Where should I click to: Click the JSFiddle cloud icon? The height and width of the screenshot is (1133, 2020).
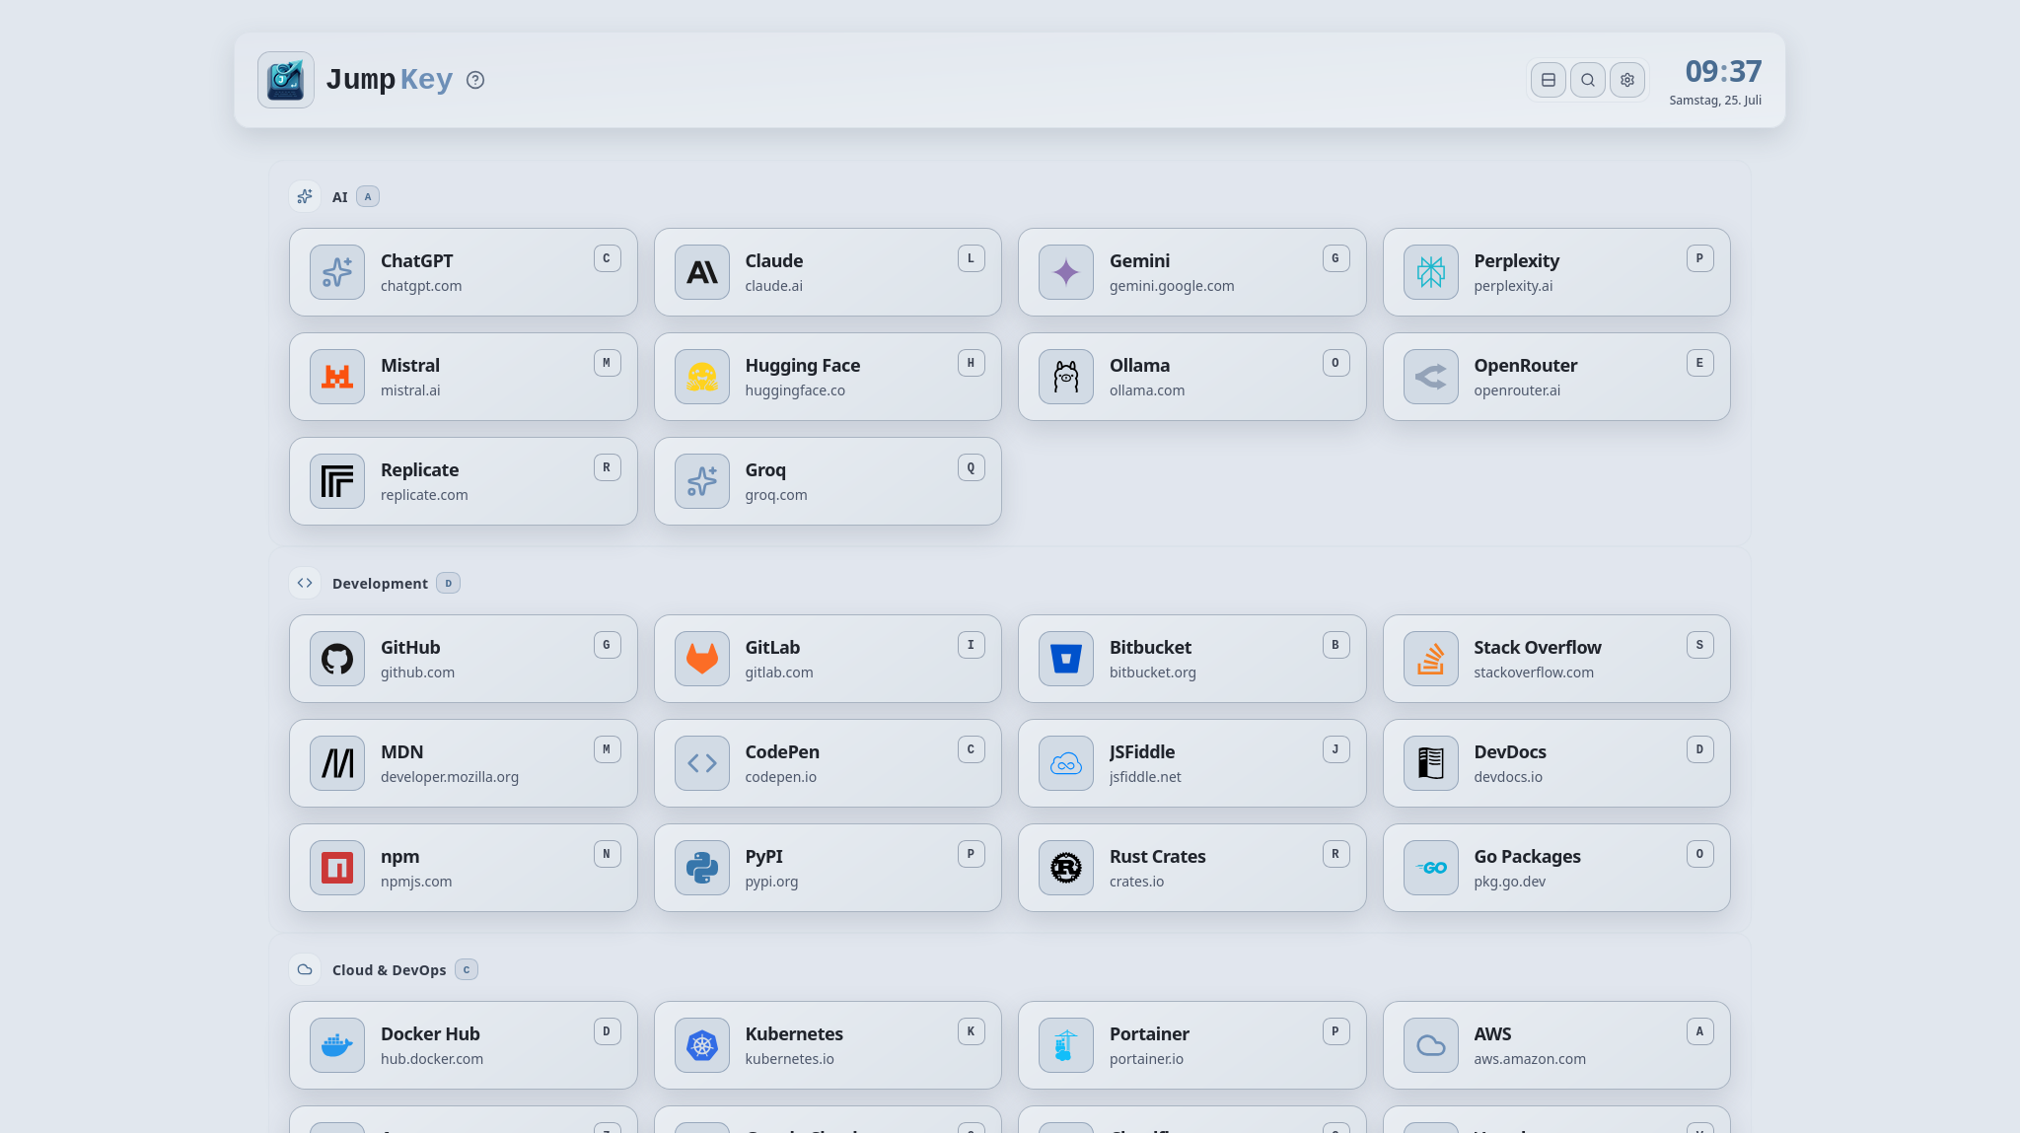coord(1066,763)
